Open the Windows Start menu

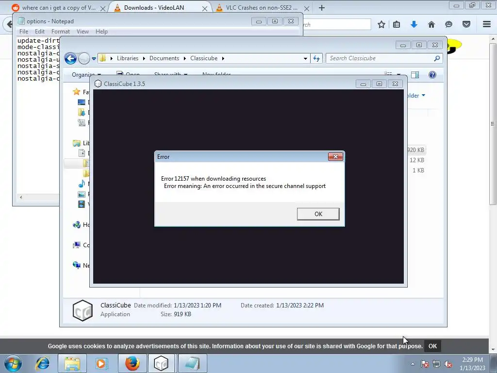[x=13, y=363]
